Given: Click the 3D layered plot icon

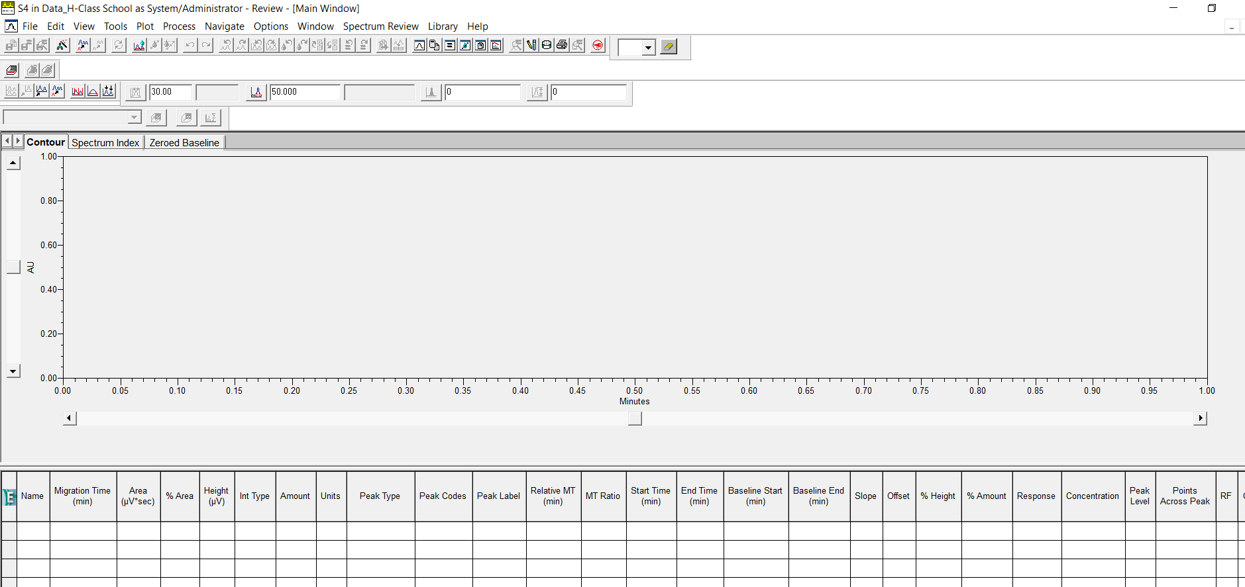Looking at the screenshot, I should (x=11, y=70).
